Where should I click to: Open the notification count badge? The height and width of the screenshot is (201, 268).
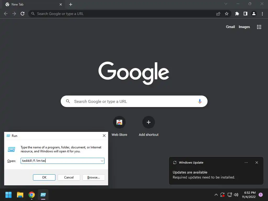tap(261, 195)
